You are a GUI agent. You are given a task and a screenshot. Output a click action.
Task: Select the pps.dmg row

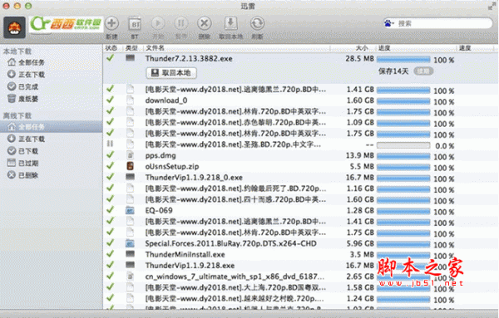[300, 155]
